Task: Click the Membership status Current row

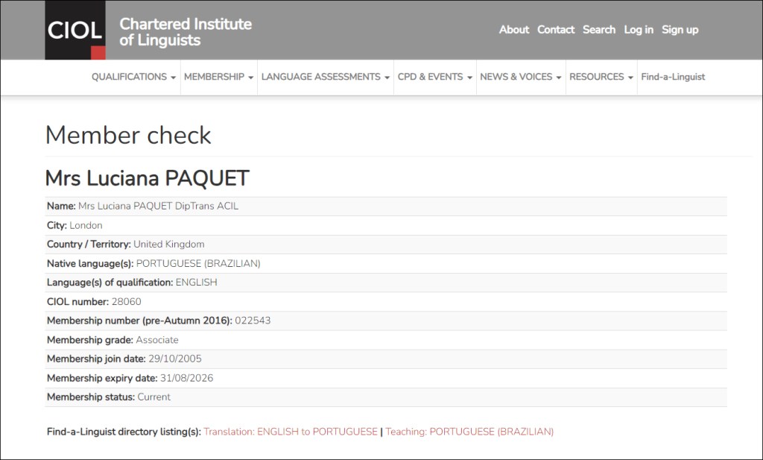Action: [x=109, y=397]
